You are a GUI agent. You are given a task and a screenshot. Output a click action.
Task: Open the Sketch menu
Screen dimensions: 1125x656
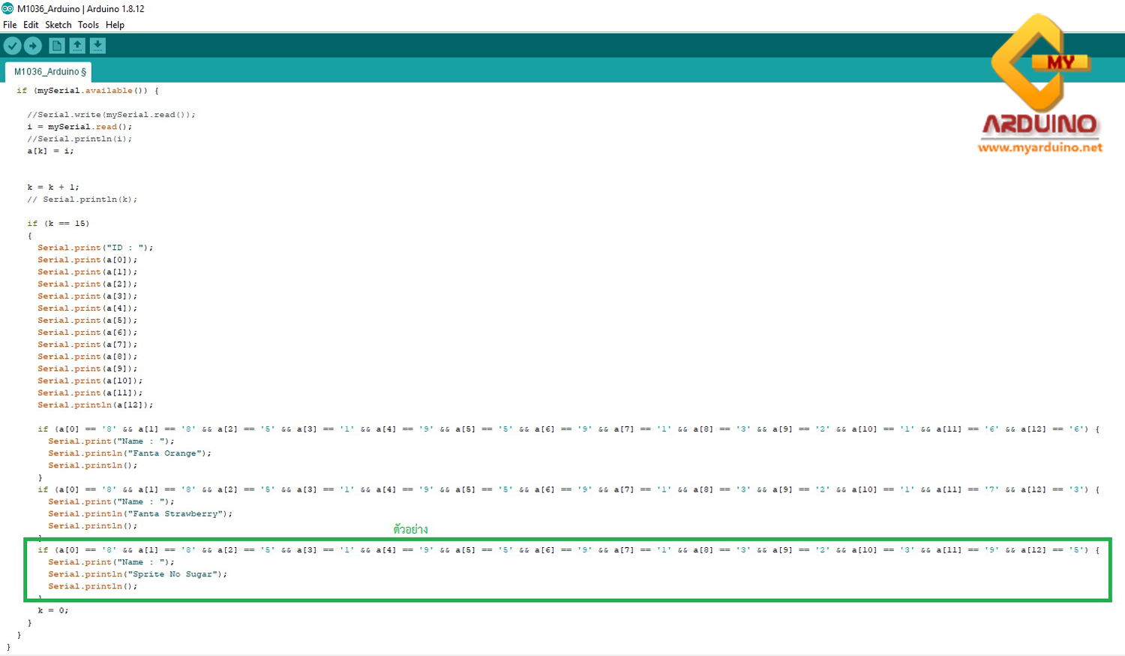coord(58,25)
